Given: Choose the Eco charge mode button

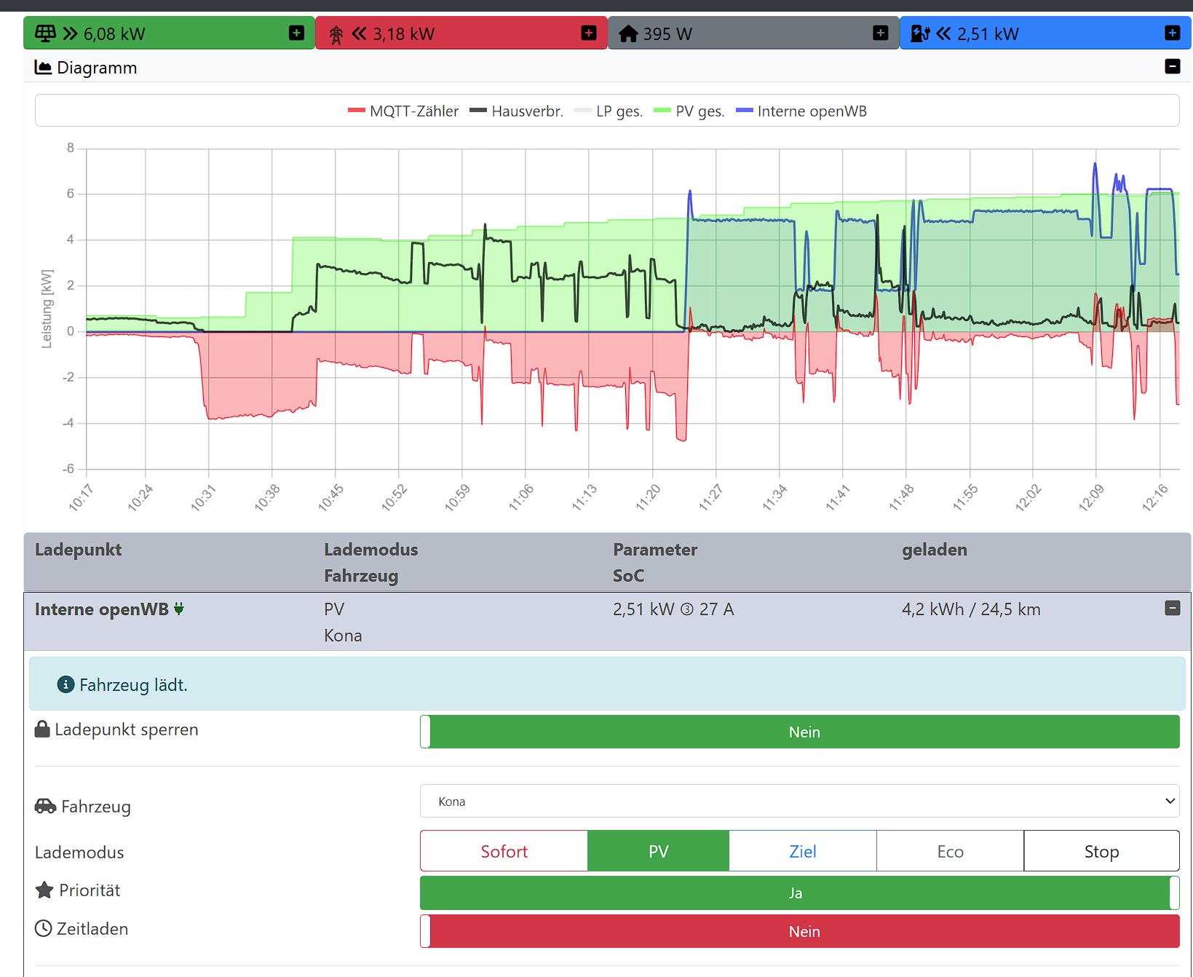Looking at the screenshot, I should tap(950, 851).
